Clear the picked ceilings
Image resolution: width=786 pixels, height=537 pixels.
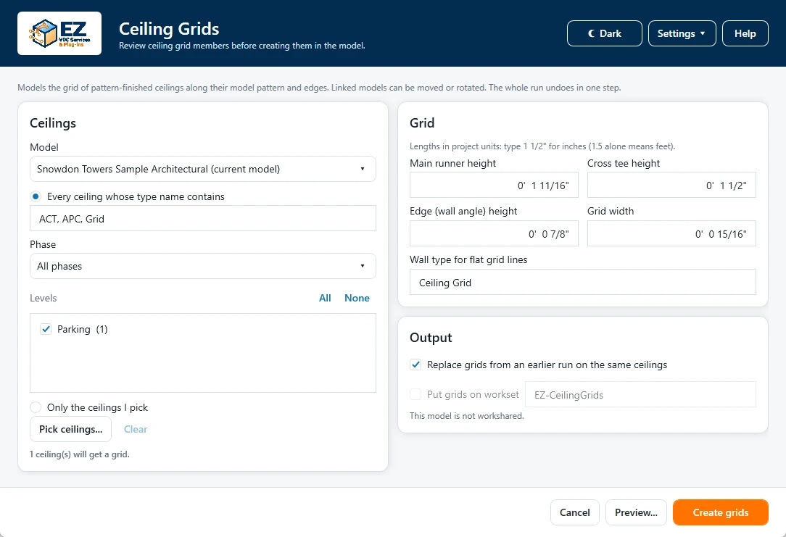coord(136,429)
